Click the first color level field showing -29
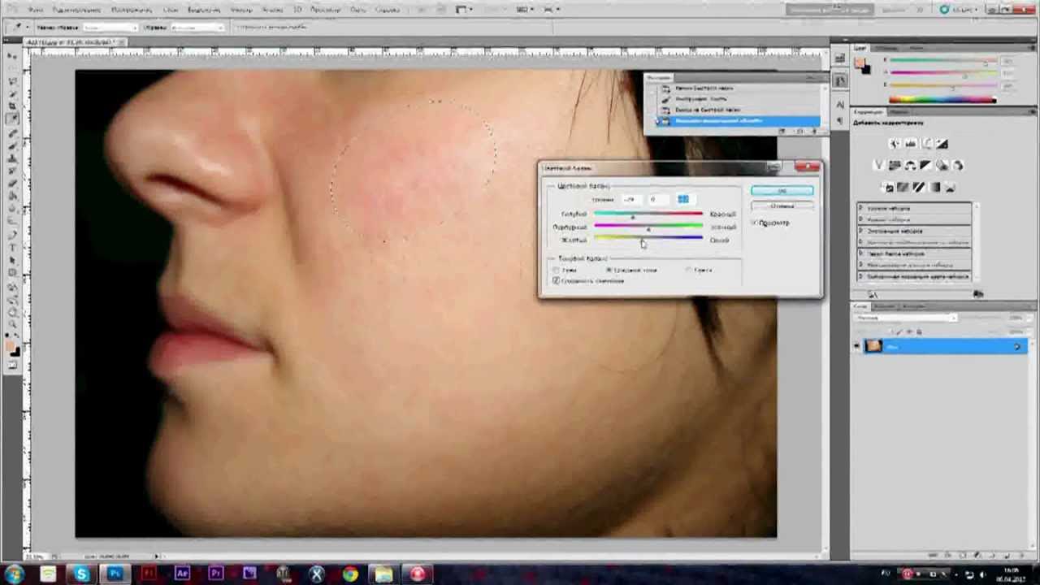Screen dimensions: 1040x585 coord(630,199)
